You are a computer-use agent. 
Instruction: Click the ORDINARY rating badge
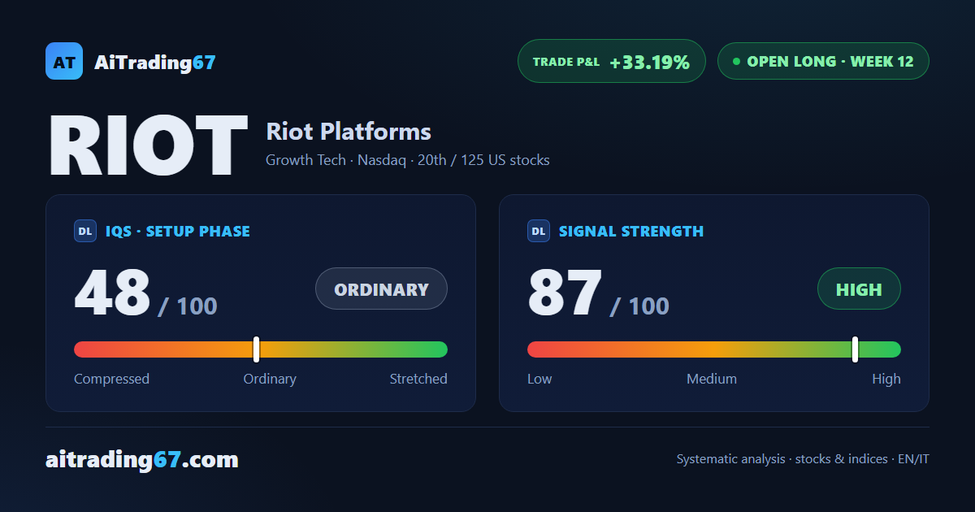pos(381,289)
